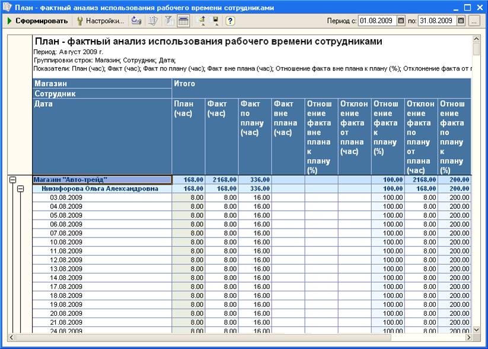Click the load settings folder icon
Viewport: 488px width, 349px height.
(200, 21)
